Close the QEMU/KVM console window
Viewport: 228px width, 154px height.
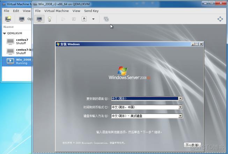pyautogui.click(x=221, y=3)
